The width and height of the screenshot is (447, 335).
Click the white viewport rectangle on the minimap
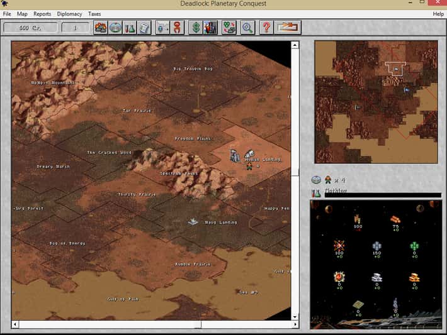click(395, 69)
